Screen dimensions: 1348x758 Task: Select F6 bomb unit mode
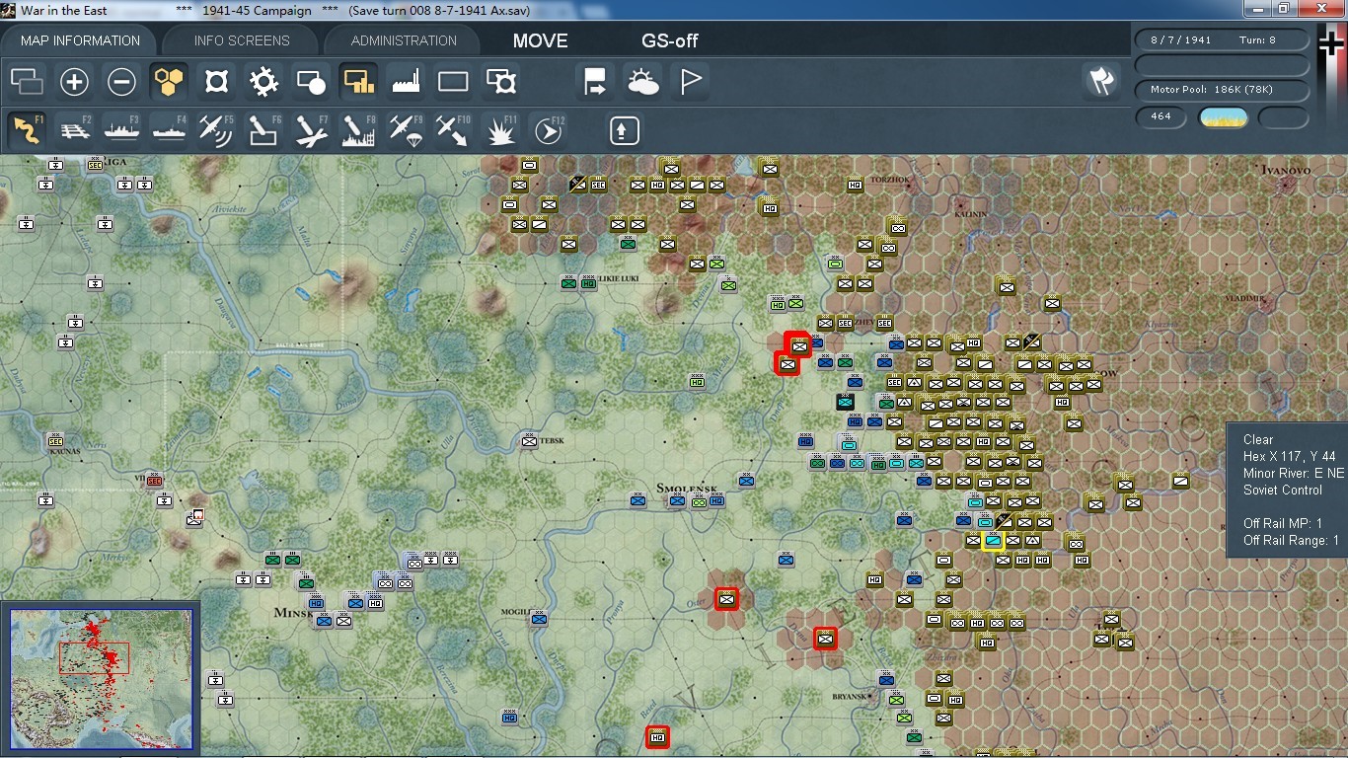[263, 129]
